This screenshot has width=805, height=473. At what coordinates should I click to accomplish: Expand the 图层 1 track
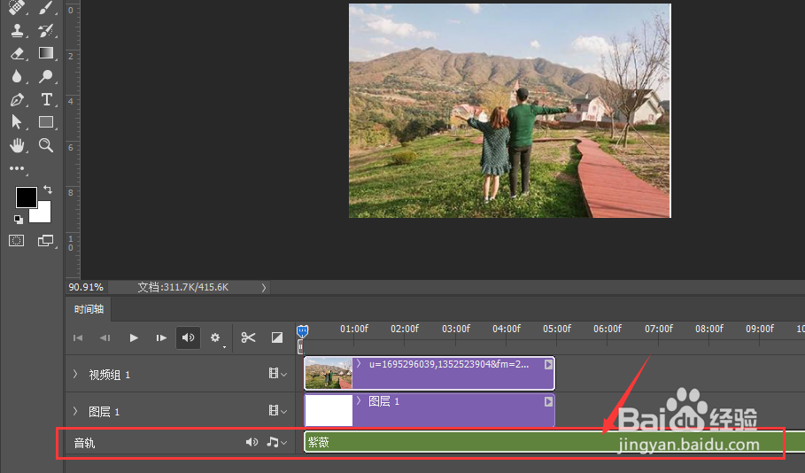click(x=75, y=411)
